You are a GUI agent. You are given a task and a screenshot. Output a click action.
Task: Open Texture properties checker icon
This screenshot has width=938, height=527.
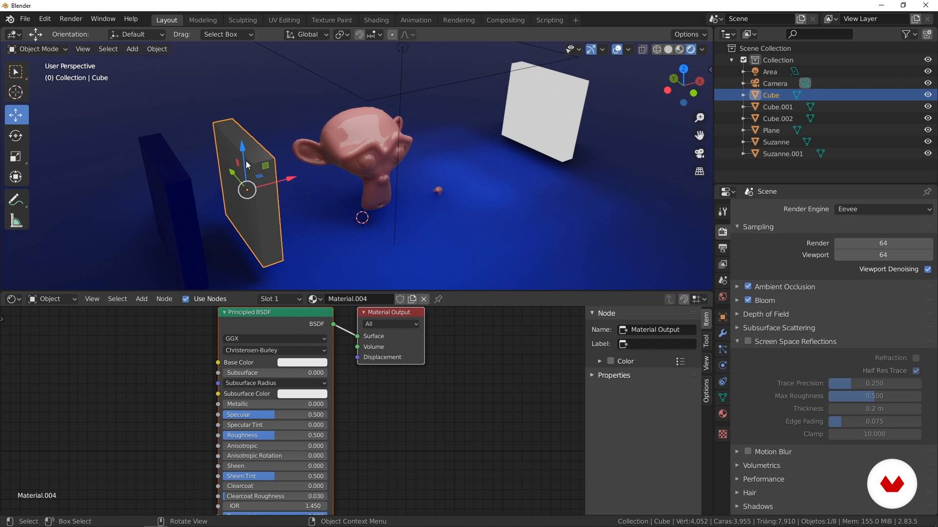coord(723,434)
